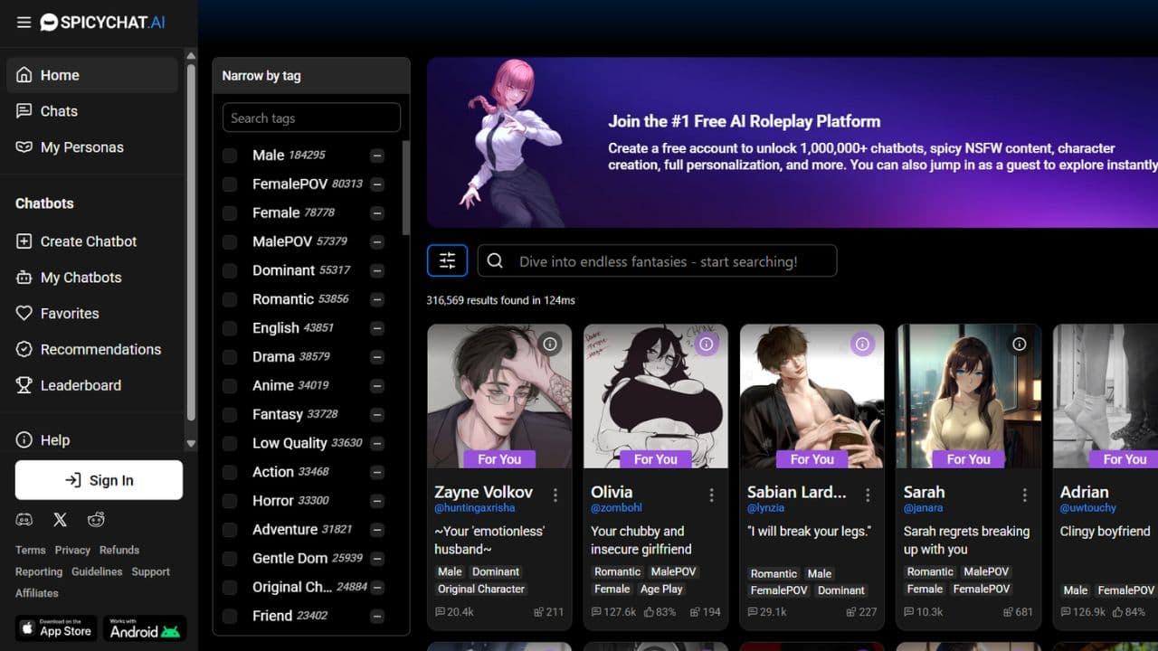This screenshot has height=651, width=1158.
Task: Click info icon on Zayne Volkov card
Action: click(x=550, y=344)
